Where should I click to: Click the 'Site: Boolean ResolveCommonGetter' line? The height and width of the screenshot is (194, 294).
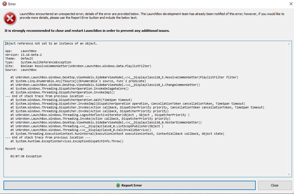78,66
